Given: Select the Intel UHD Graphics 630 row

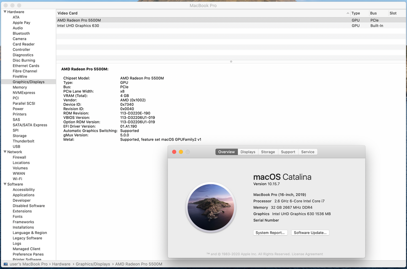Looking at the screenshot, I should (x=231, y=26).
